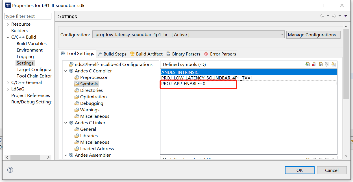Viewport: 353px width, 182px height.
Task: Select the Optimization compiler settings item
Action: (x=93, y=97)
